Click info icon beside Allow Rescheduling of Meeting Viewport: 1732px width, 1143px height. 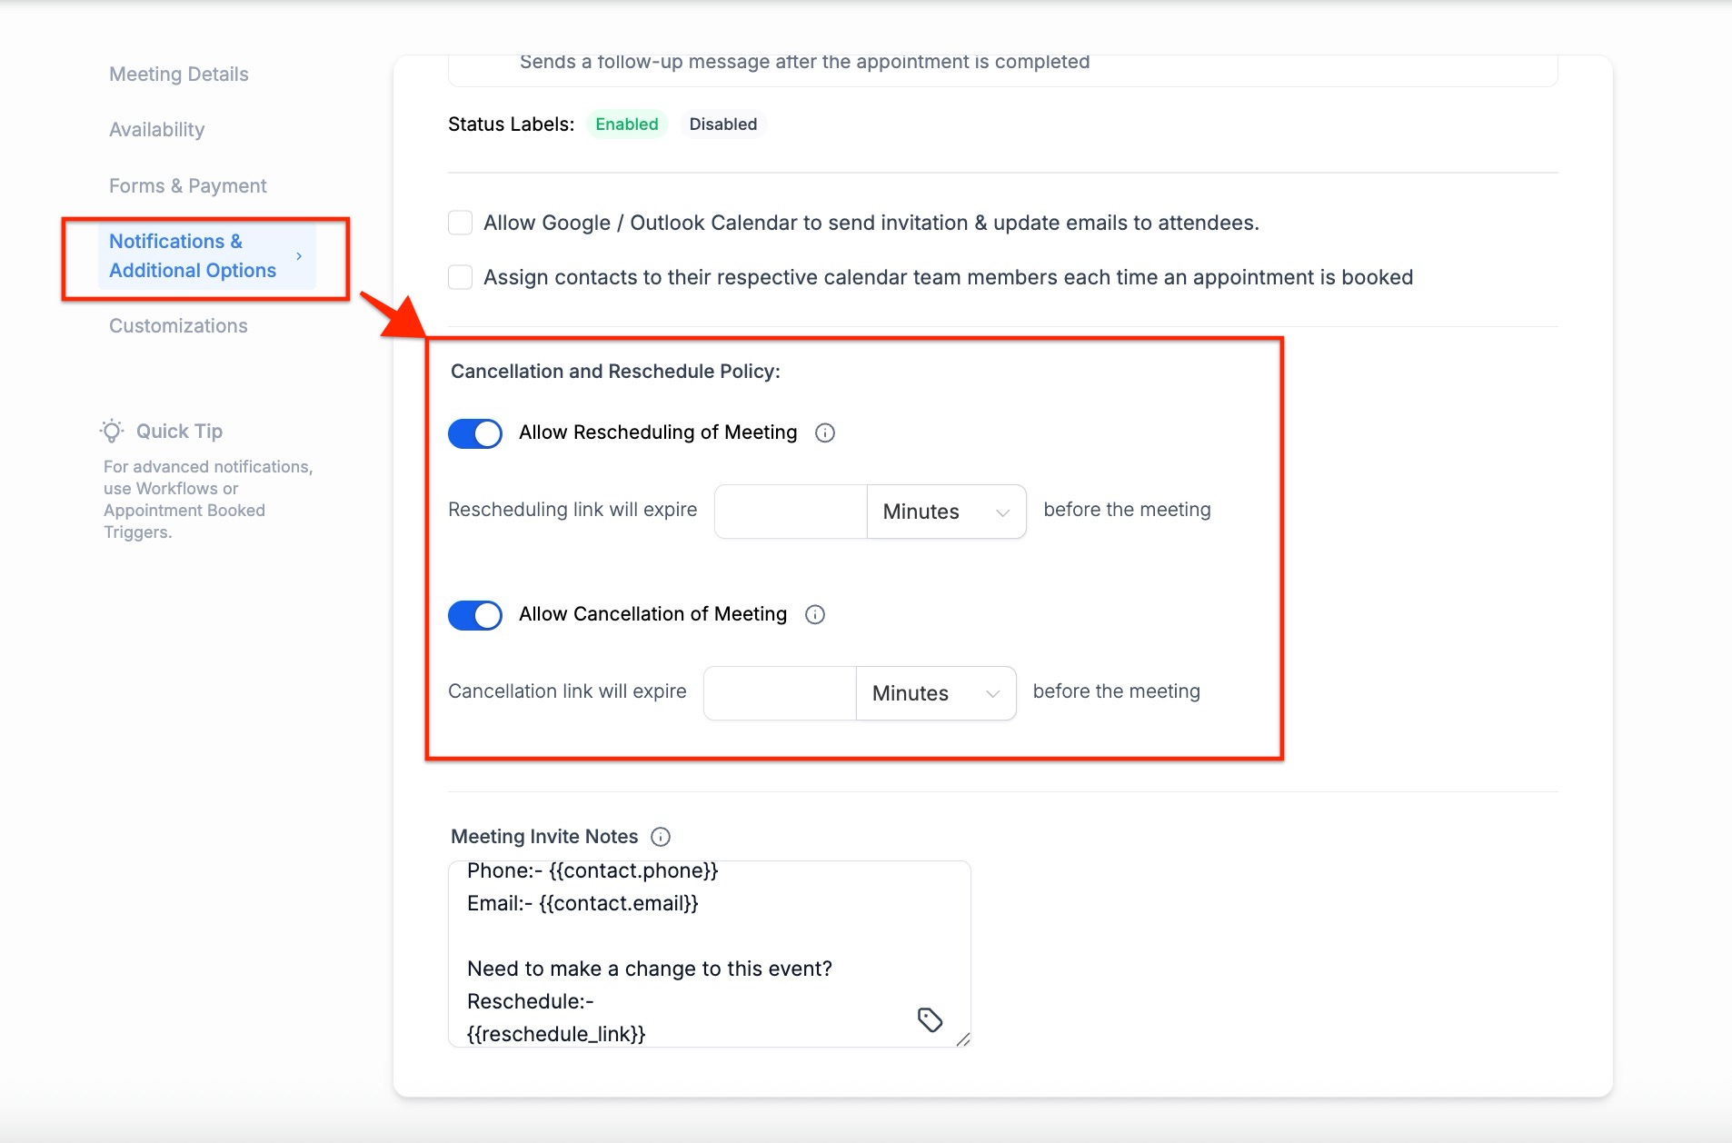coord(825,433)
